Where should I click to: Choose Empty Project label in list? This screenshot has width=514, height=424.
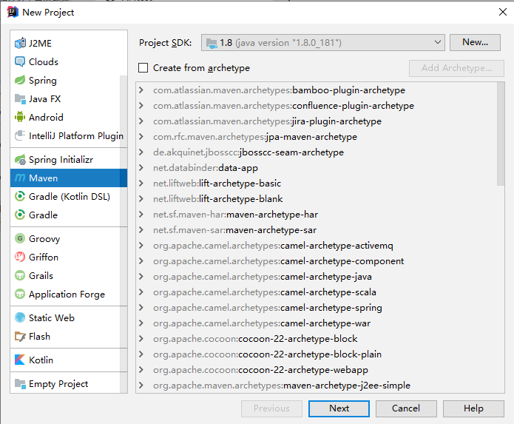(x=58, y=384)
